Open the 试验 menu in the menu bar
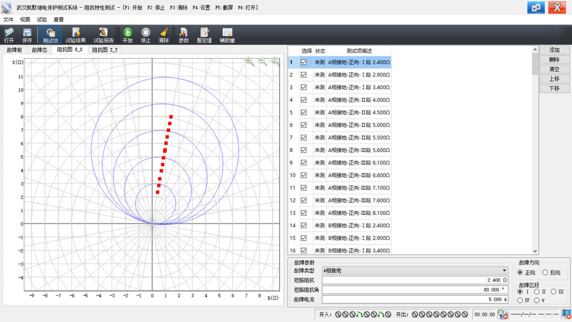This screenshot has height=322, width=572. 42,20
